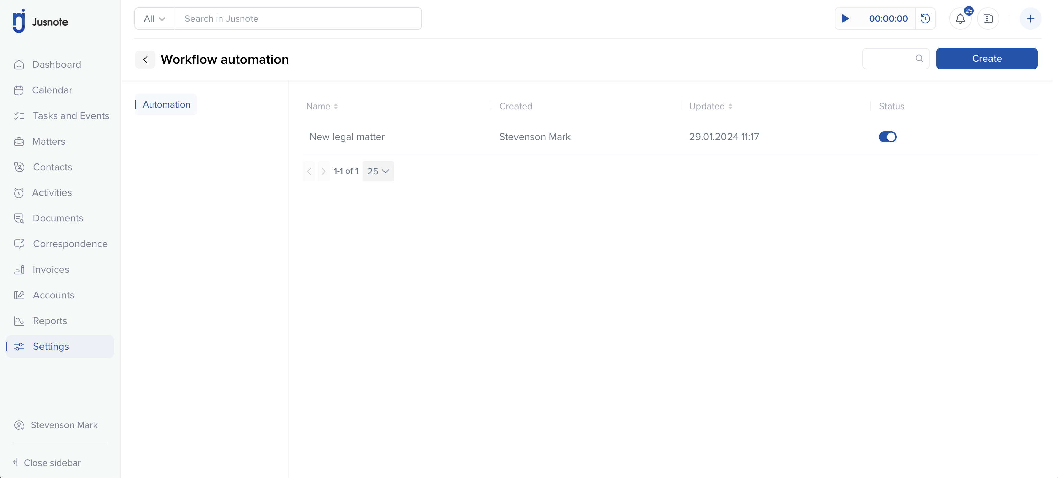The width and height of the screenshot is (1058, 478).
Task: Open Calendar from sidebar menu
Action: click(52, 90)
